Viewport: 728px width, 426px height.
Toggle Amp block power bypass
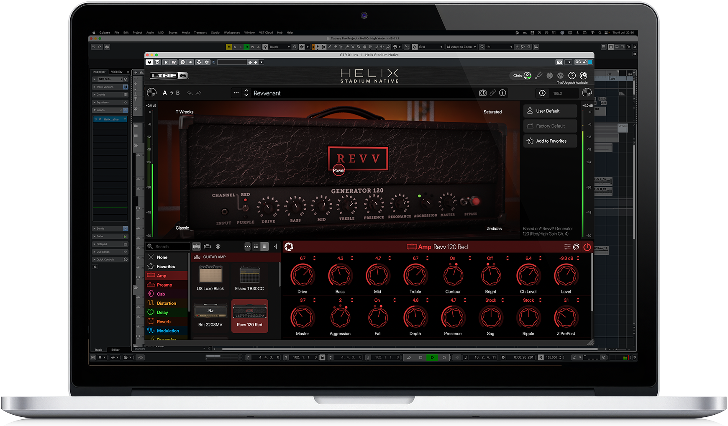[587, 247]
